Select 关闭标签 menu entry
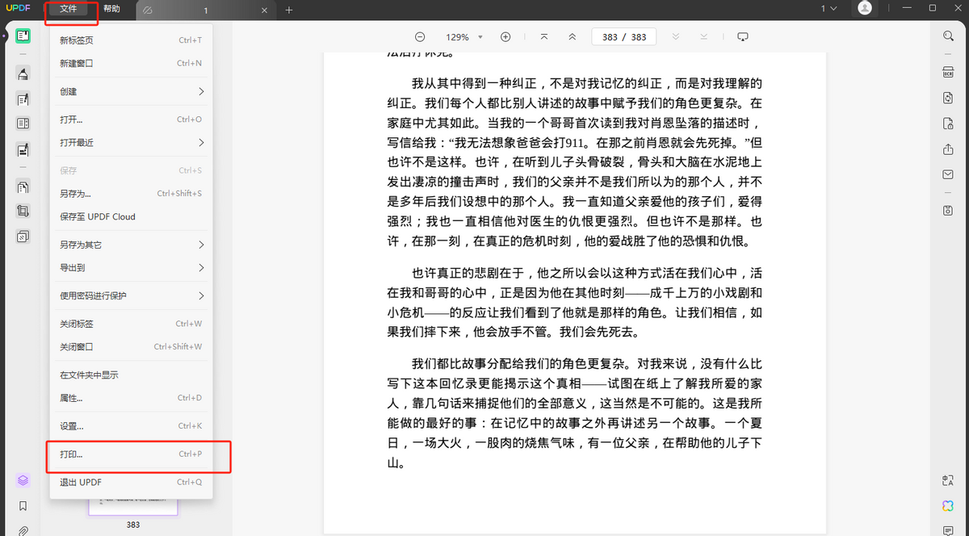Viewport: 969px width, 536px height. click(131, 324)
